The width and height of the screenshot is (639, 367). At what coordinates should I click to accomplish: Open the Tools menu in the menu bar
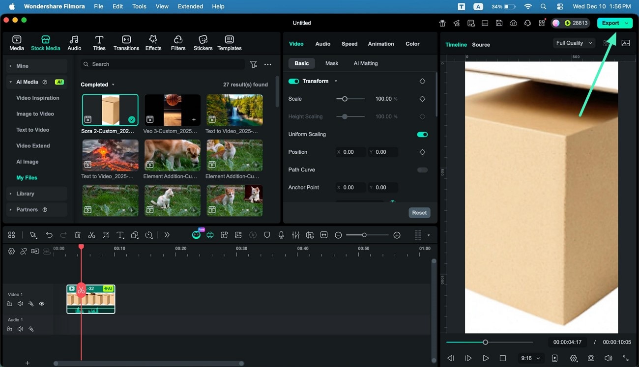point(139,6)
